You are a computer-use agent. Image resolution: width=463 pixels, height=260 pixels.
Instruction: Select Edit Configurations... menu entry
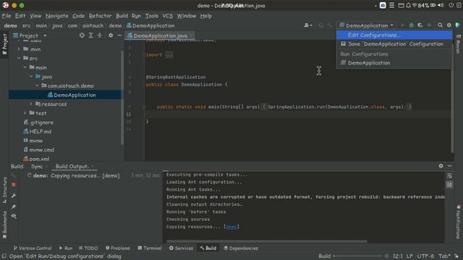pos(394,35)
